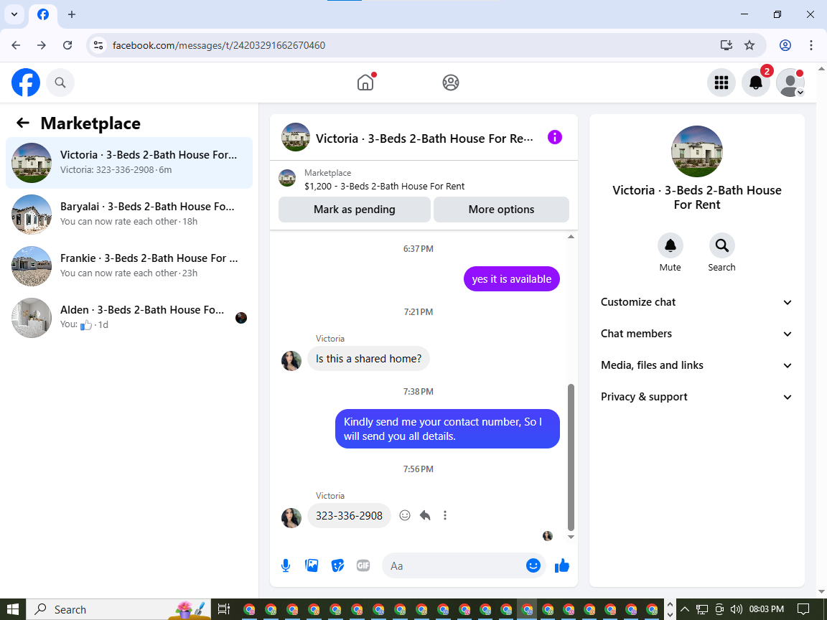The width and height of the screenshot is (827, 620).
Task: Click the 'Is this a shared home?' message
Action: (x=368, y=359)
